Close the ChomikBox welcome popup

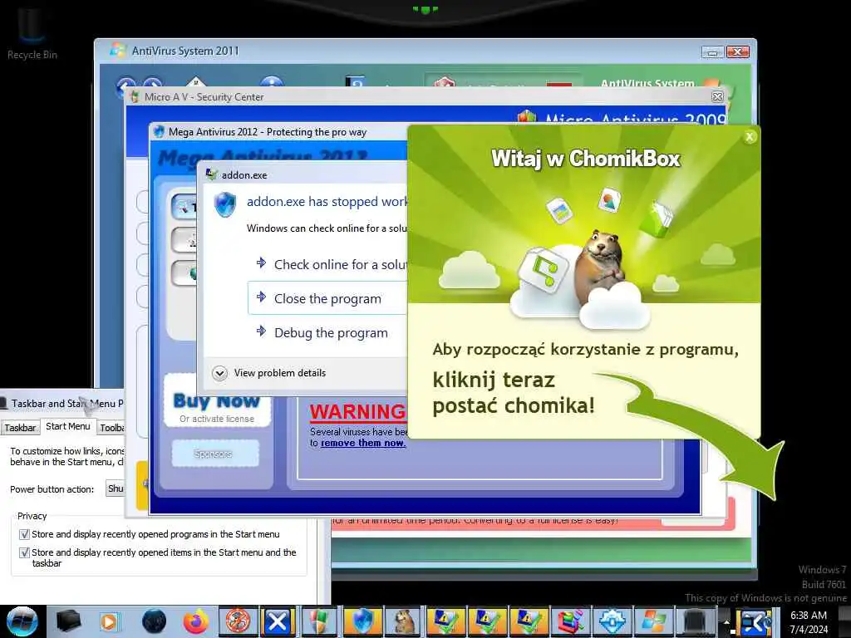pos(750,137)
